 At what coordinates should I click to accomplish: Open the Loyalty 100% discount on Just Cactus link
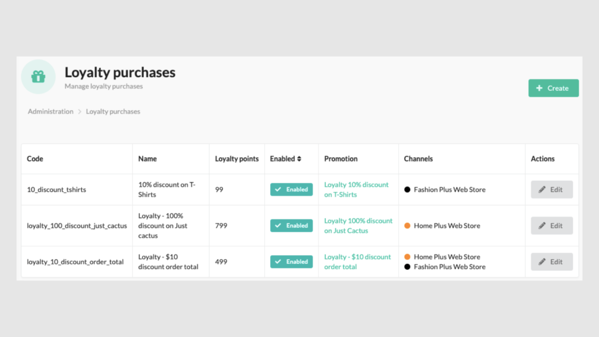(x=359, y=225)
